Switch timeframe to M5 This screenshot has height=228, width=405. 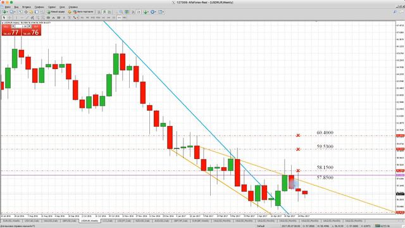click(x=87, y=18)
